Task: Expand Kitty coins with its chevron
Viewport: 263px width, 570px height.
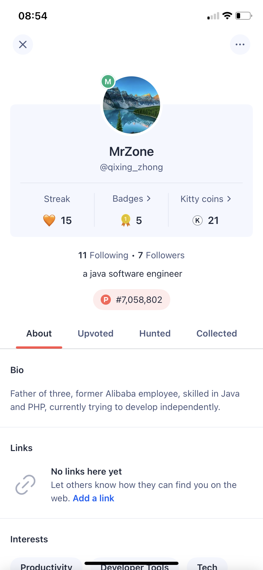Action: pos(229,199)
